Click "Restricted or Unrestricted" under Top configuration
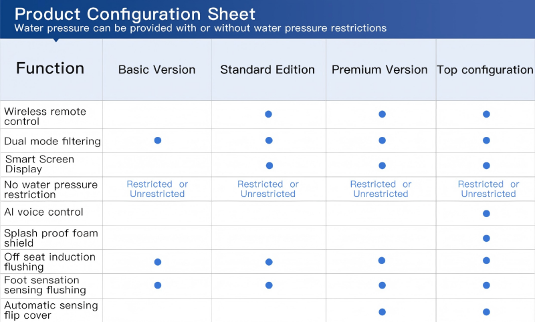 tap(488, 189)
